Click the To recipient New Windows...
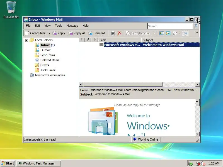 (185, 90)
